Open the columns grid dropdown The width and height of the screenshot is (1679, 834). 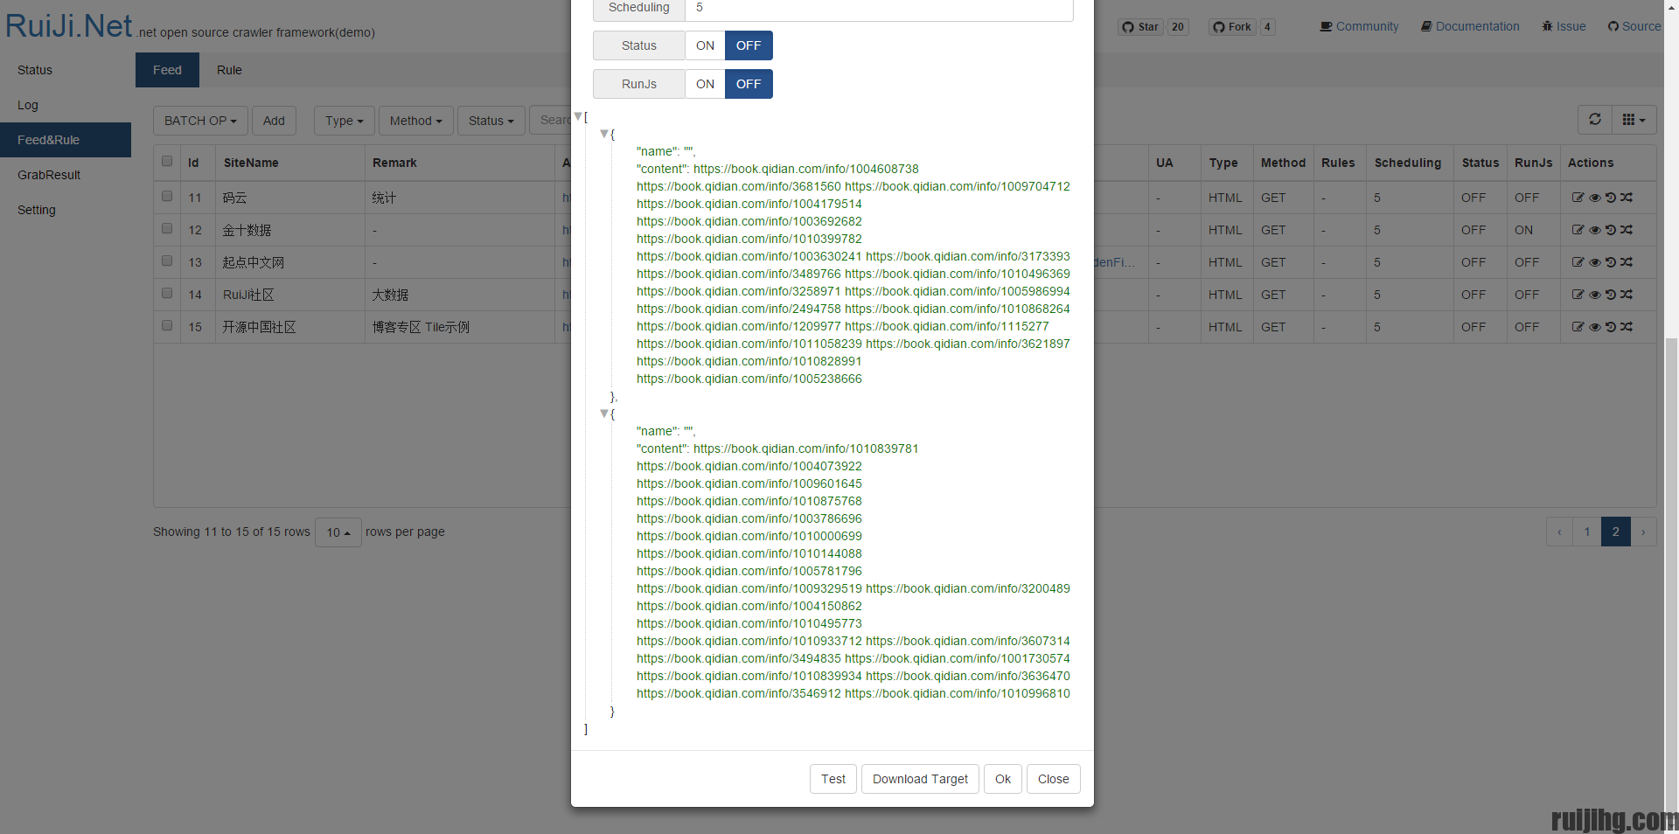point(1634,120)
